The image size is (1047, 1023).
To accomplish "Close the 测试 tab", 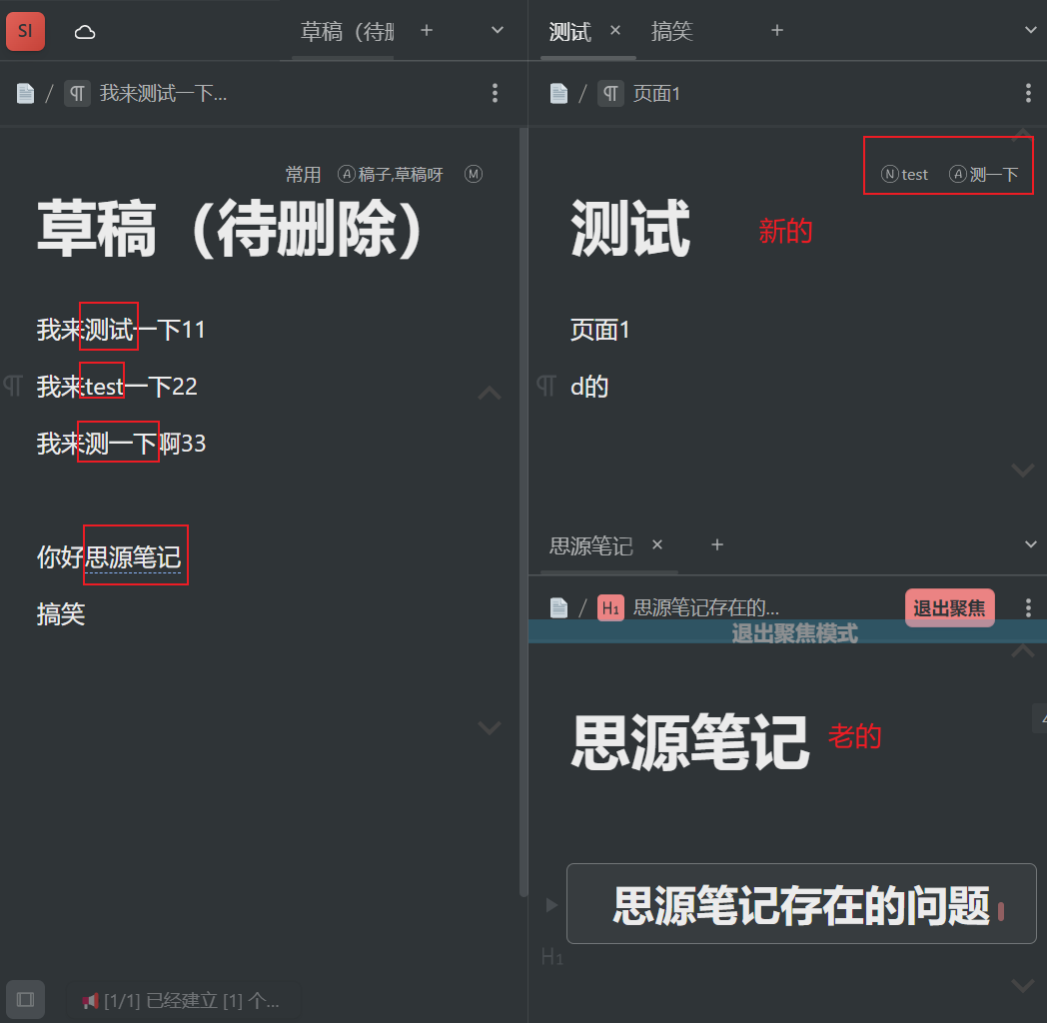I will [x=615, y=30].
